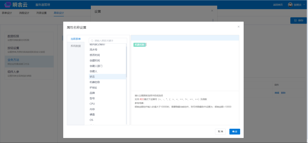Switch to the 当前表单 tab
Image resolution: width=308 pixels, height=143 pixels.
tap(75, 39)
